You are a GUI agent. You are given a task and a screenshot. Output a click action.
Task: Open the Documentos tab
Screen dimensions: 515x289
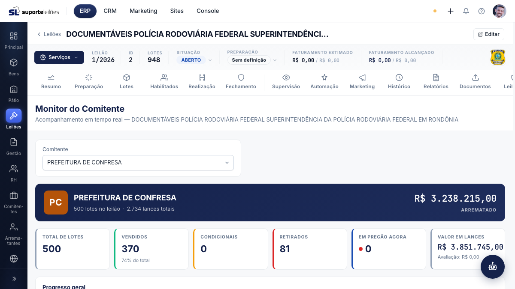click(x=475, y=82)
